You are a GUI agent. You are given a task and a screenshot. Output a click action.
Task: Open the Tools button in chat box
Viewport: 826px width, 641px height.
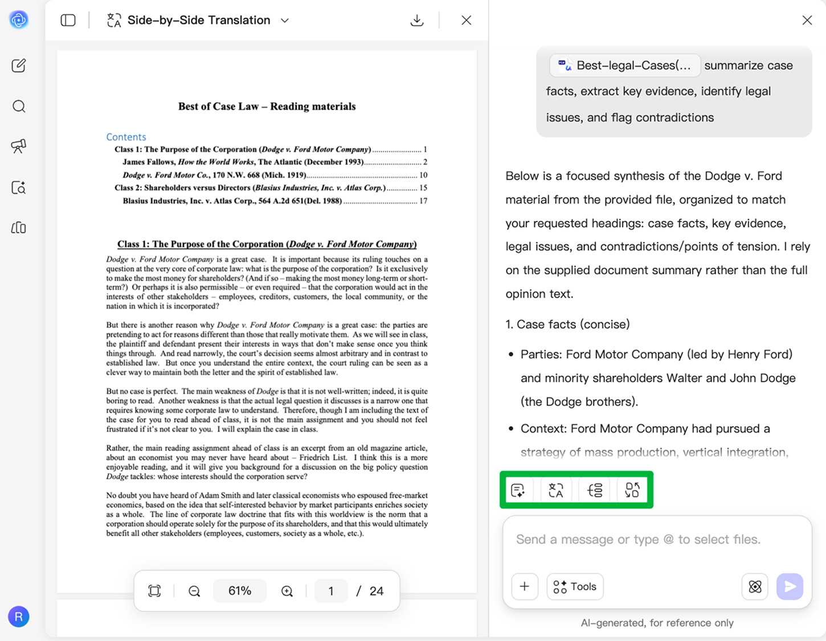pyautogui.click(x=575, y=586)
